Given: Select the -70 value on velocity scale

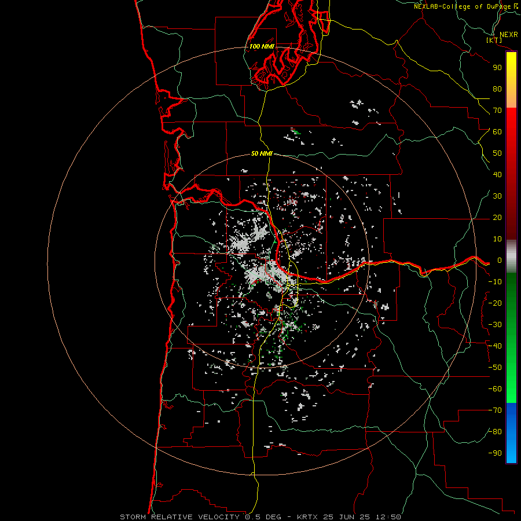Looking at the screenshot, I should [x=495, y=410].
